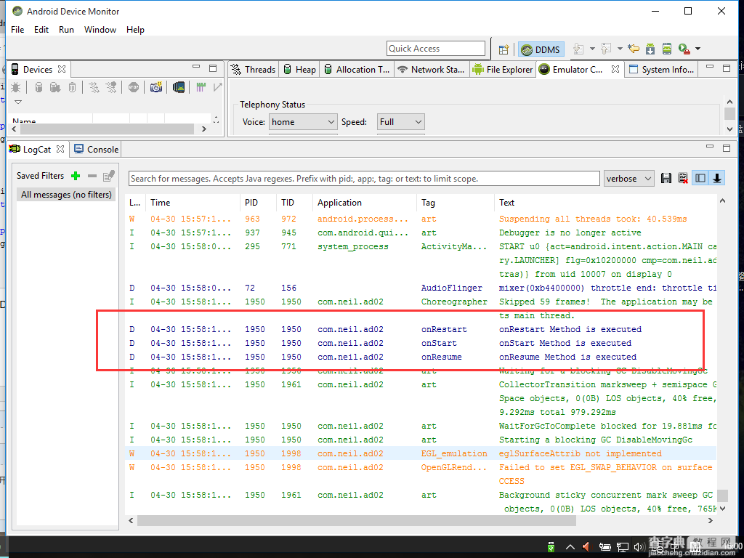Click the Dump HPROF file icon
This screenshot has width=744, height=558.
pos(55,87)
